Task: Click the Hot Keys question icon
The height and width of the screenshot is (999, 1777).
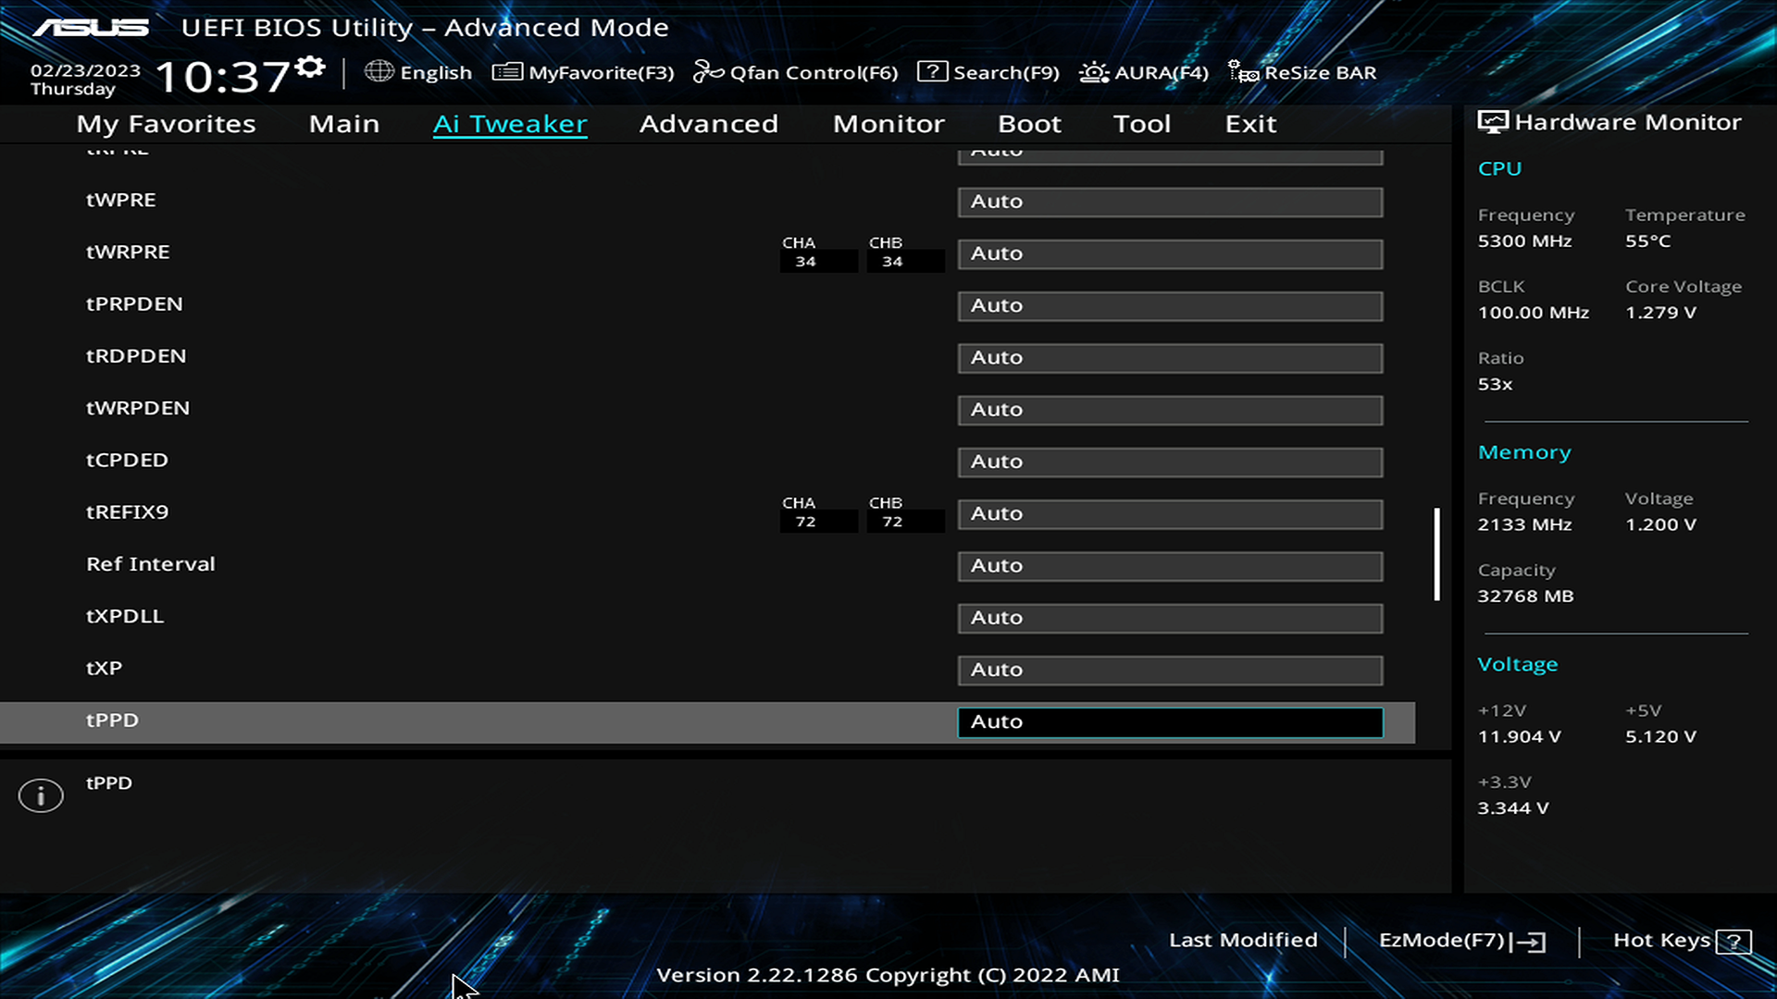Action: tap(1733, 942)
